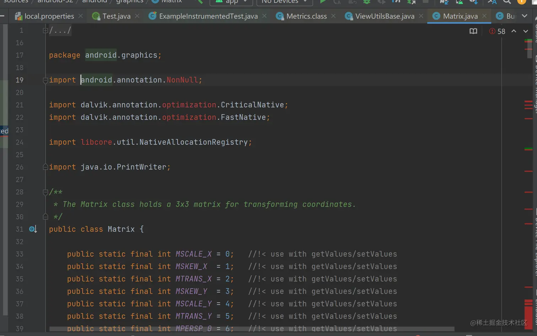Screen dimensions: 537x336
Task: Click the gutter marker beside class Matrix
Action: 33,229
